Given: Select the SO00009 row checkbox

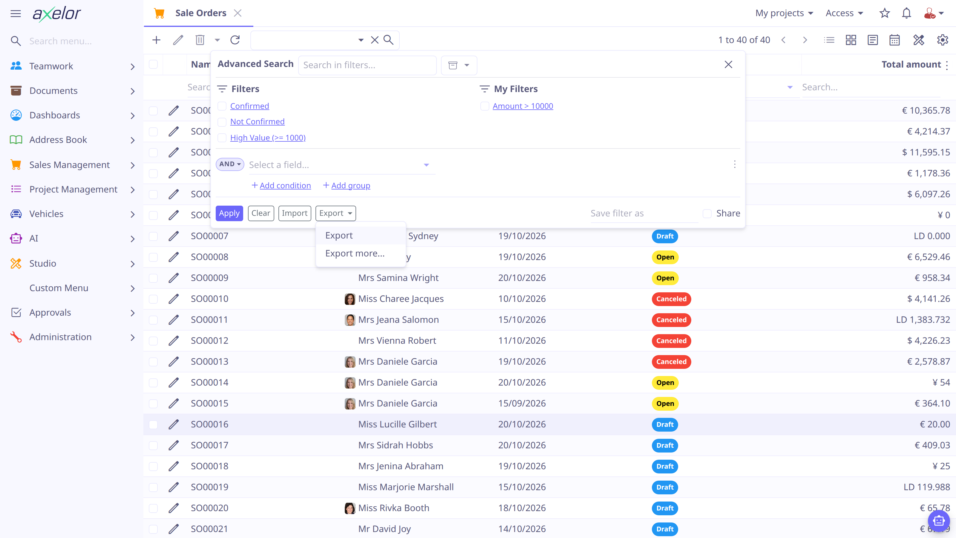Looking at the screenshot, I should (x=153, y=278).
